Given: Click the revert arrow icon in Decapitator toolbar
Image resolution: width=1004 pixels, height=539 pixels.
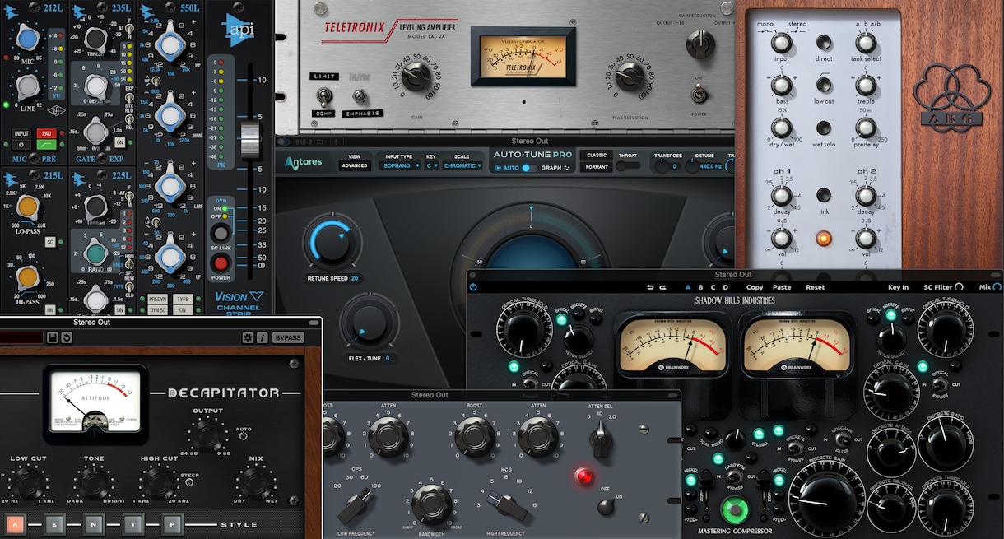Looking at the screenshot, I should pos(66,337).
